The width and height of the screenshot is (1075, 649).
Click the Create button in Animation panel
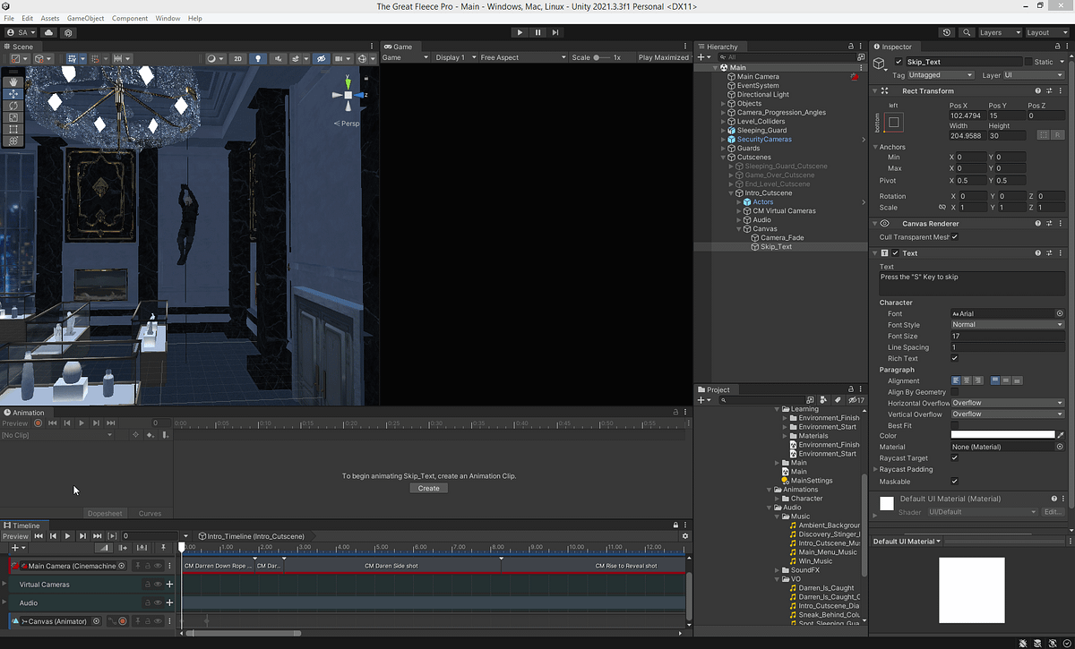(x=428, y=488)
